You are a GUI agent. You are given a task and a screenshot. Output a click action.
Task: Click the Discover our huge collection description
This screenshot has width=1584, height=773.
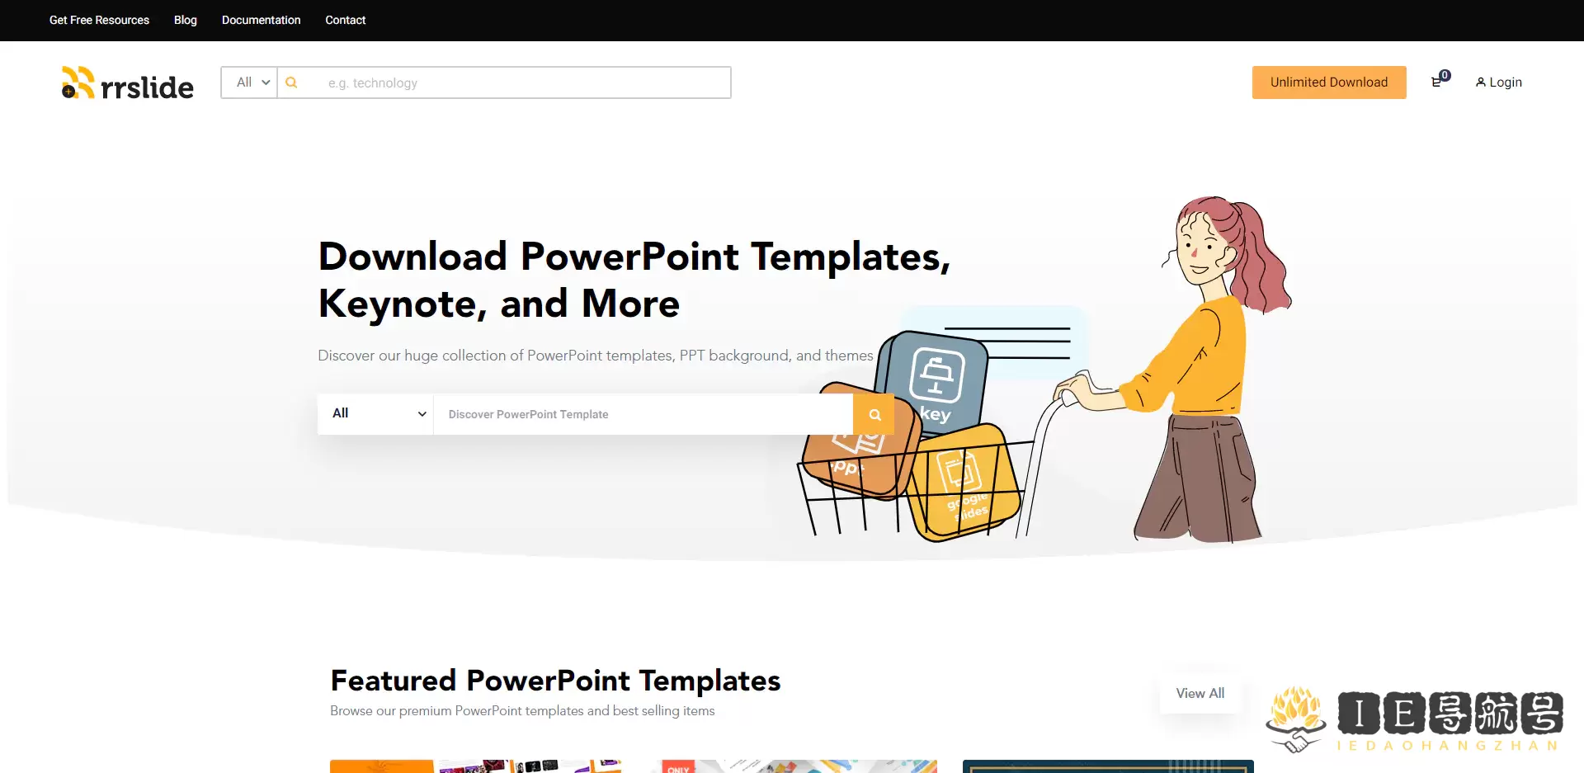pos(596,356)
